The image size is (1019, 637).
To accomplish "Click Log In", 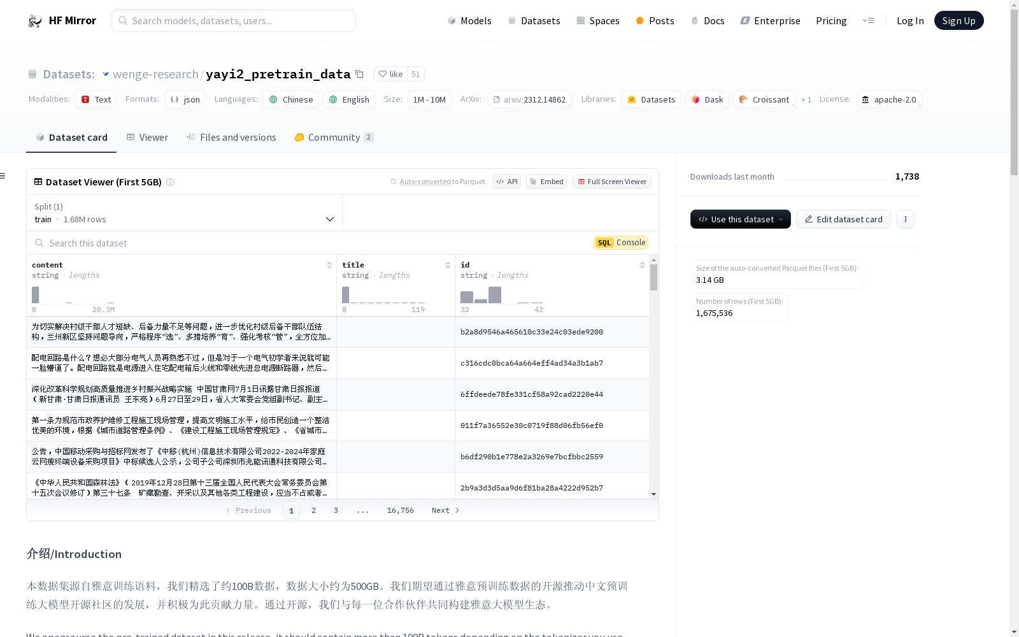I will click(910, 20).
